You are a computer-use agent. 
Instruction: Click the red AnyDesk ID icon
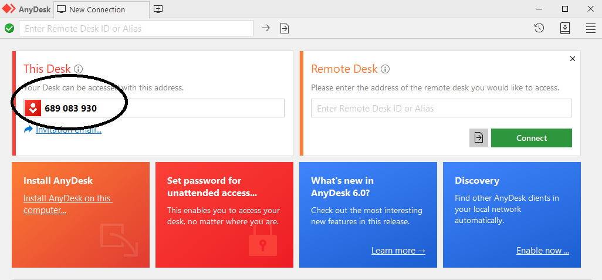(x=33, y=108)
